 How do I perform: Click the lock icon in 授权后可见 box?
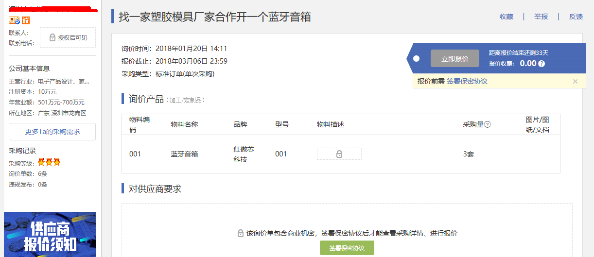[x=52, y=37]
